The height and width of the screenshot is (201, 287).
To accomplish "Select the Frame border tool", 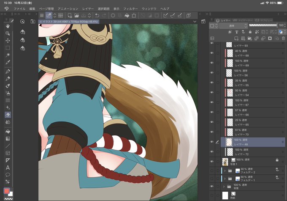I will pyautogui.click(x=8, y=153).
